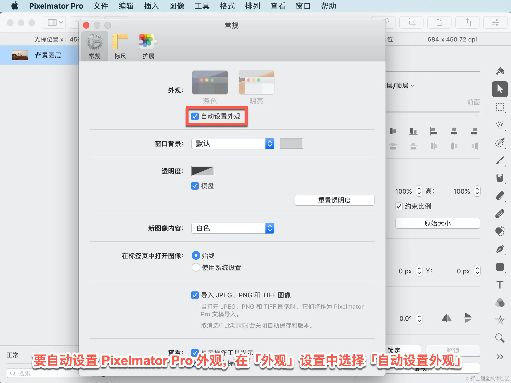The width and height of the screenshot is (511, 383).
Task: Open the 查看 menu
Action: tap(278, 6)
